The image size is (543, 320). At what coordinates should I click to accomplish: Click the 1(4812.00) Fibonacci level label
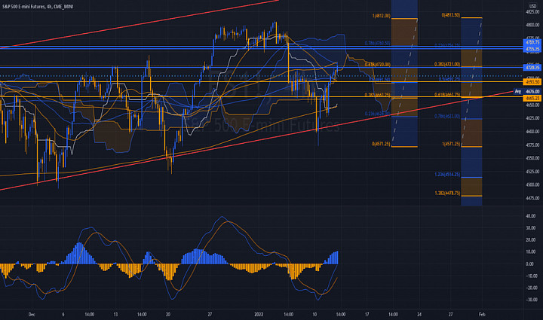381,16
